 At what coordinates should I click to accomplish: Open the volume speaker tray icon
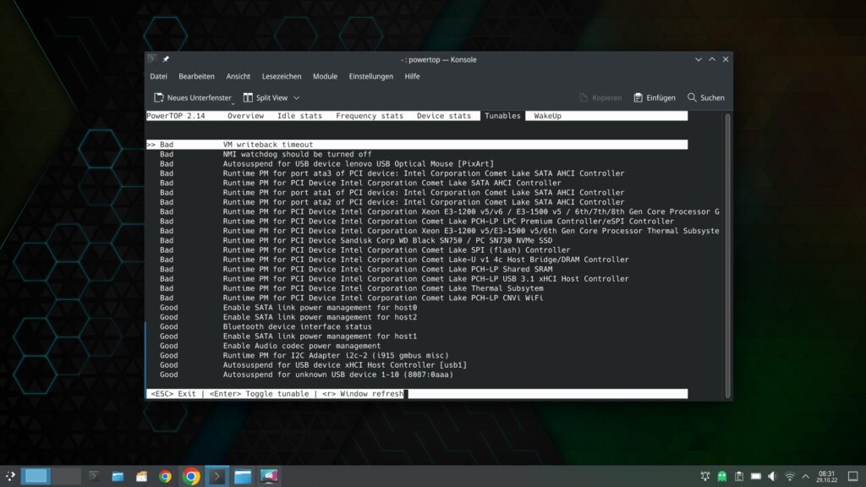point(773,476)
